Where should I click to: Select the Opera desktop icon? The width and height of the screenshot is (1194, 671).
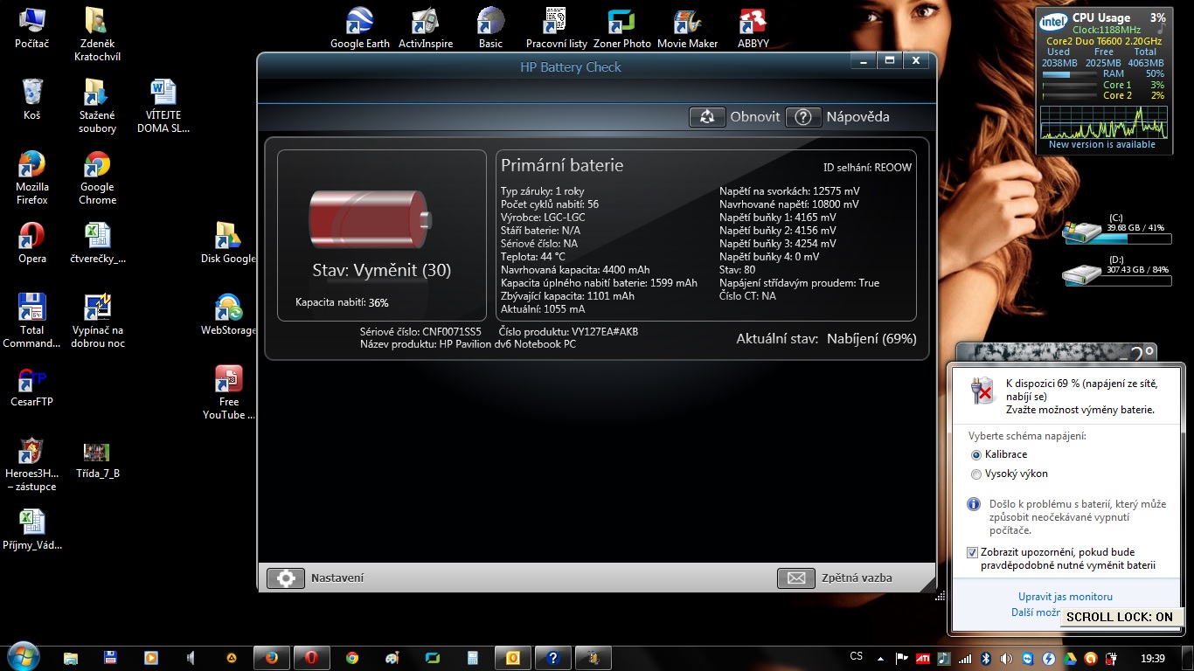pos(31,243)
